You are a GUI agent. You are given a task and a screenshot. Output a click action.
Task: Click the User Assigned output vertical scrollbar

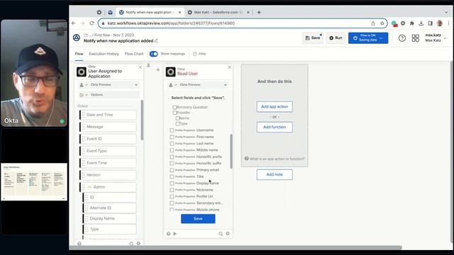pyautogui.click(x=142, y=120)
